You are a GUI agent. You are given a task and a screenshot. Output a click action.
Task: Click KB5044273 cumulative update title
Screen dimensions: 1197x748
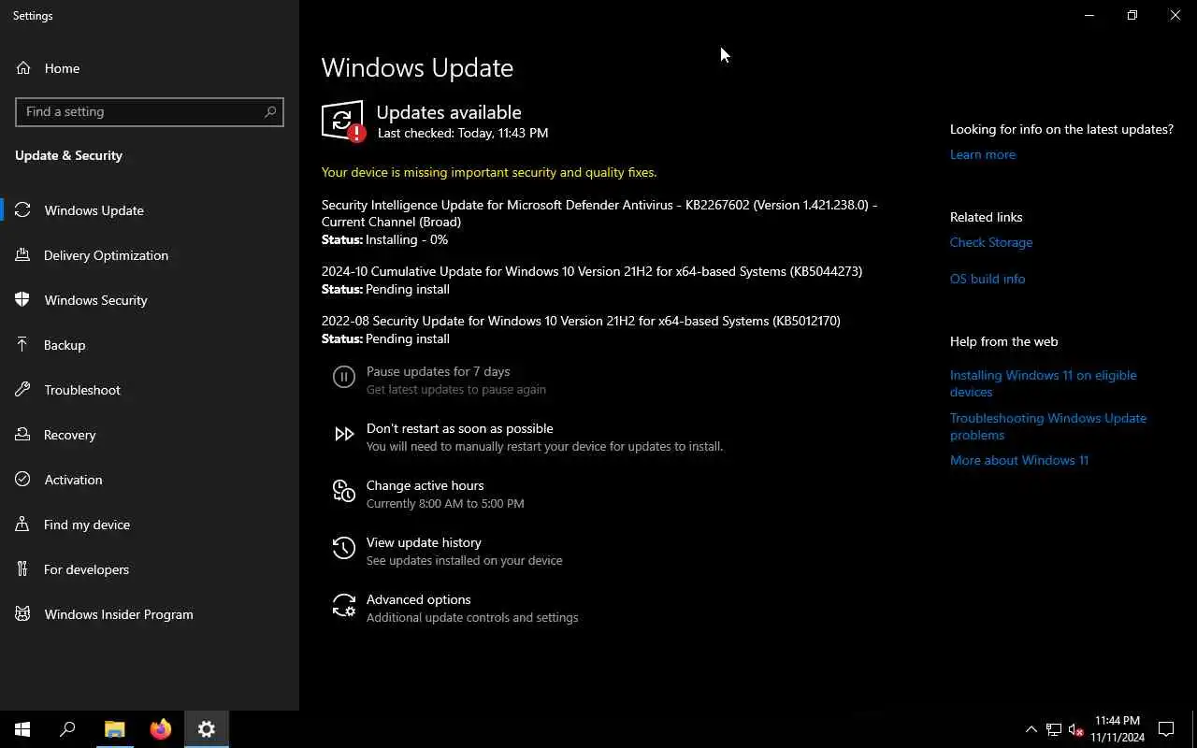pyautogui.click(x=592, y=271)
